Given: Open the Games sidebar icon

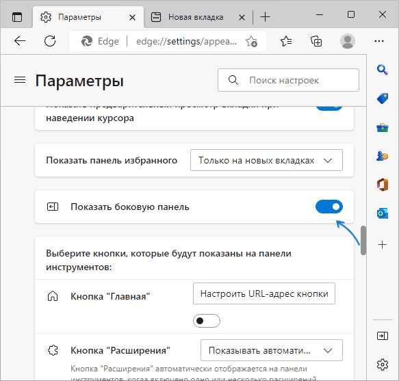Looking at the screenshot, I should 382,156.
